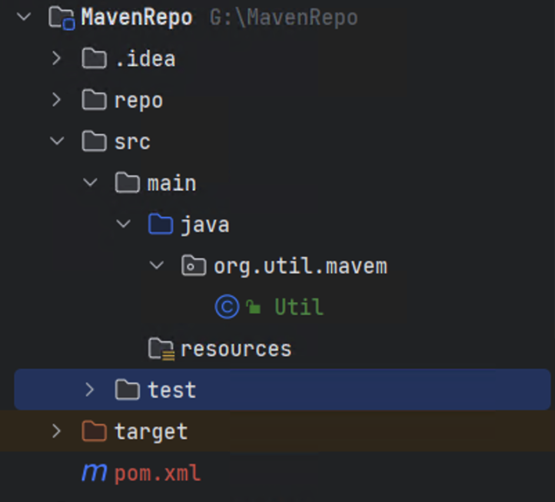Click the blue java source root icon
This screenshot has width=555, height=502.
(161, 224)
